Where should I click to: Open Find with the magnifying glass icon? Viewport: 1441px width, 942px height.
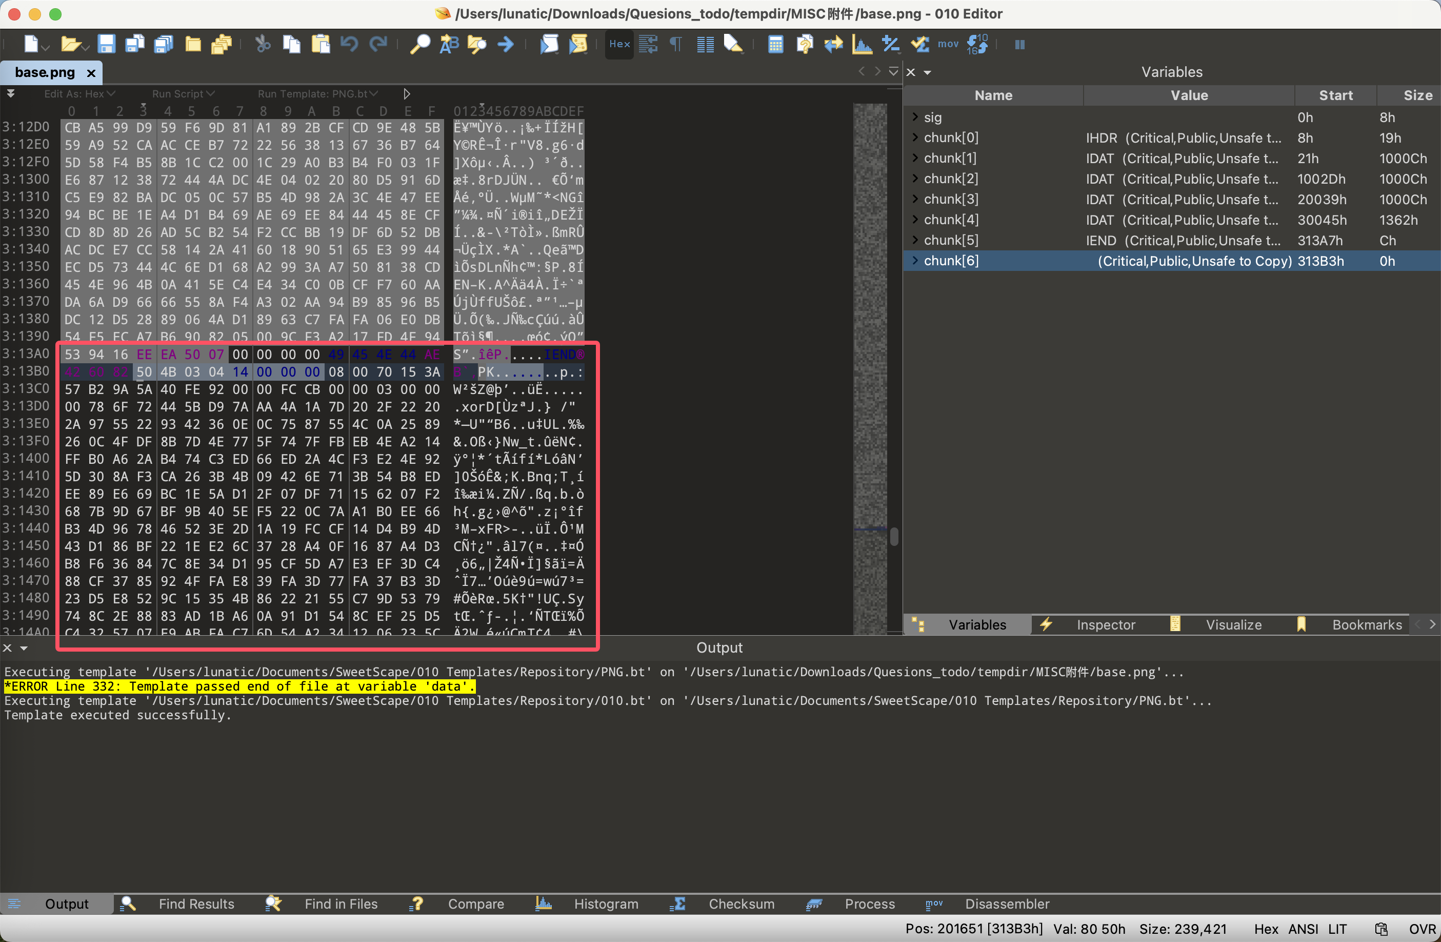tap(419, 44)
